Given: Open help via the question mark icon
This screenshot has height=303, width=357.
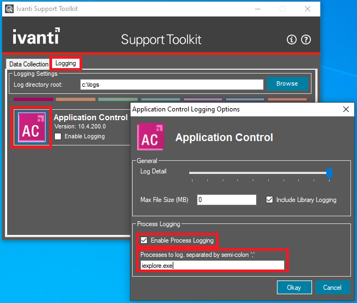Looking at the screenshot, I should (306, 40).
